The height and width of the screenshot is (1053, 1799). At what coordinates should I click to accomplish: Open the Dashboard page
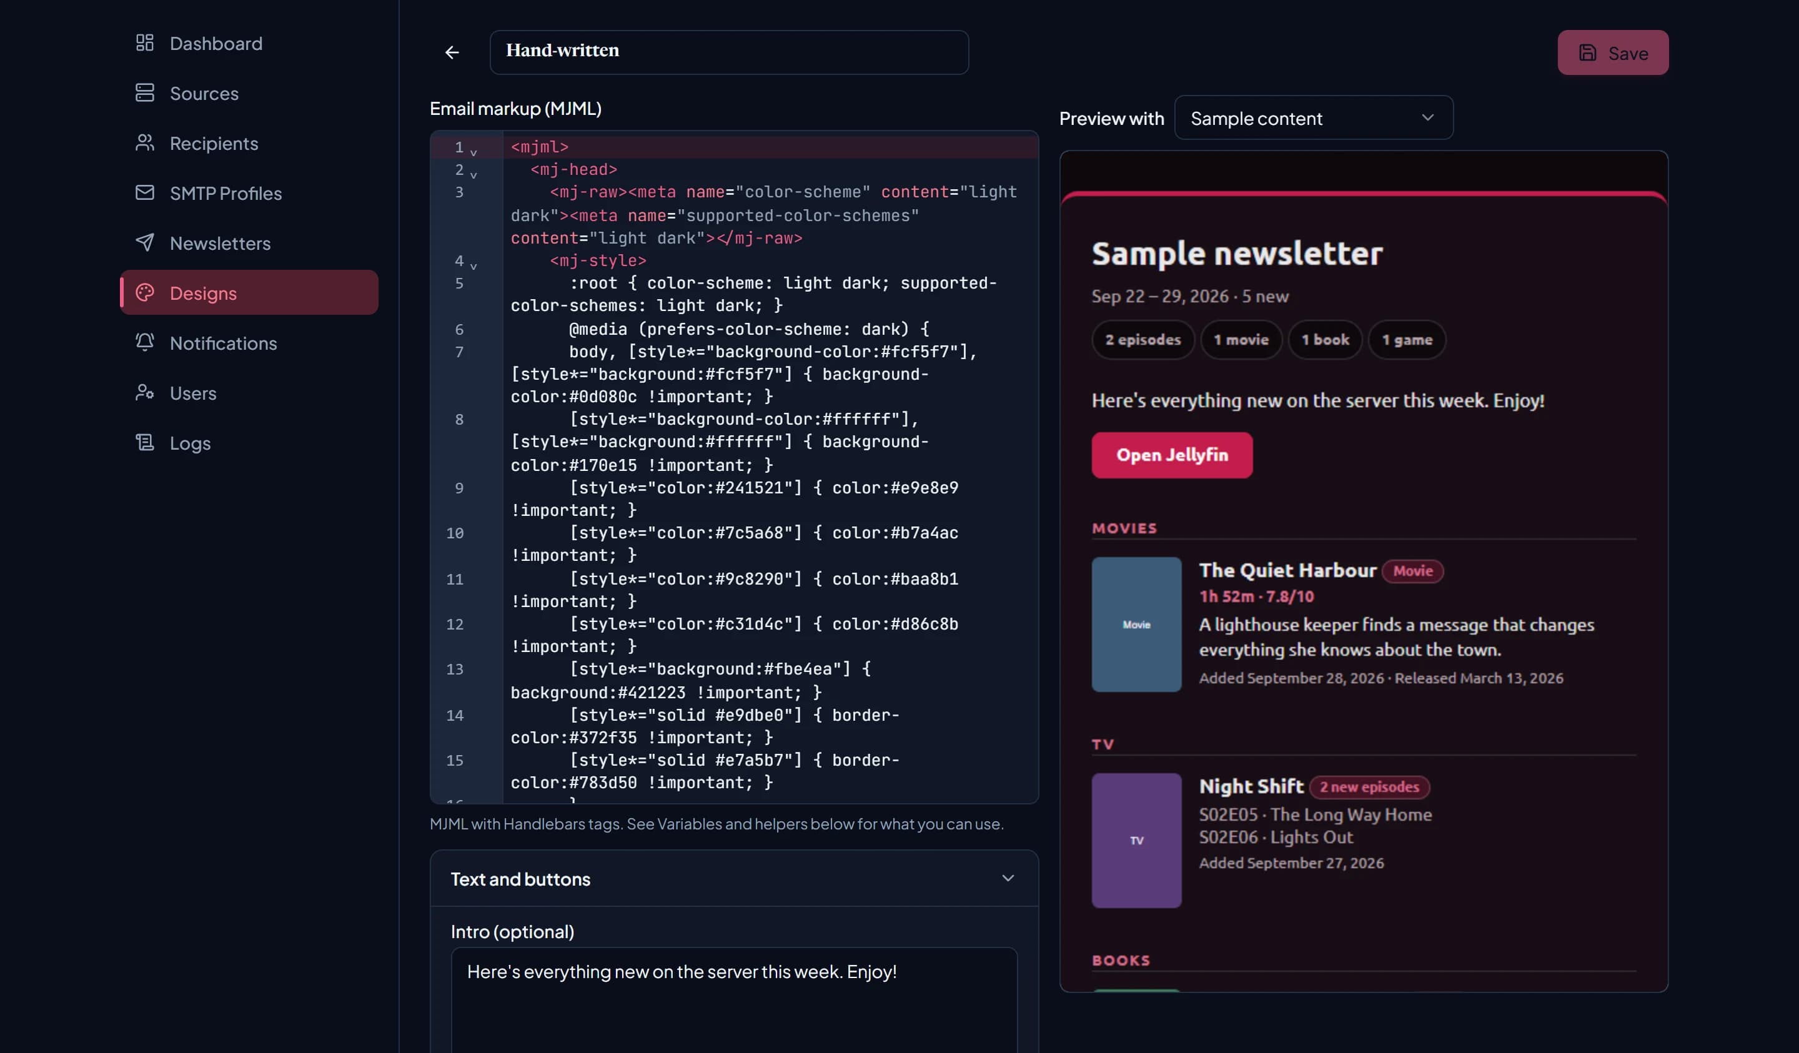click(249, 43)
